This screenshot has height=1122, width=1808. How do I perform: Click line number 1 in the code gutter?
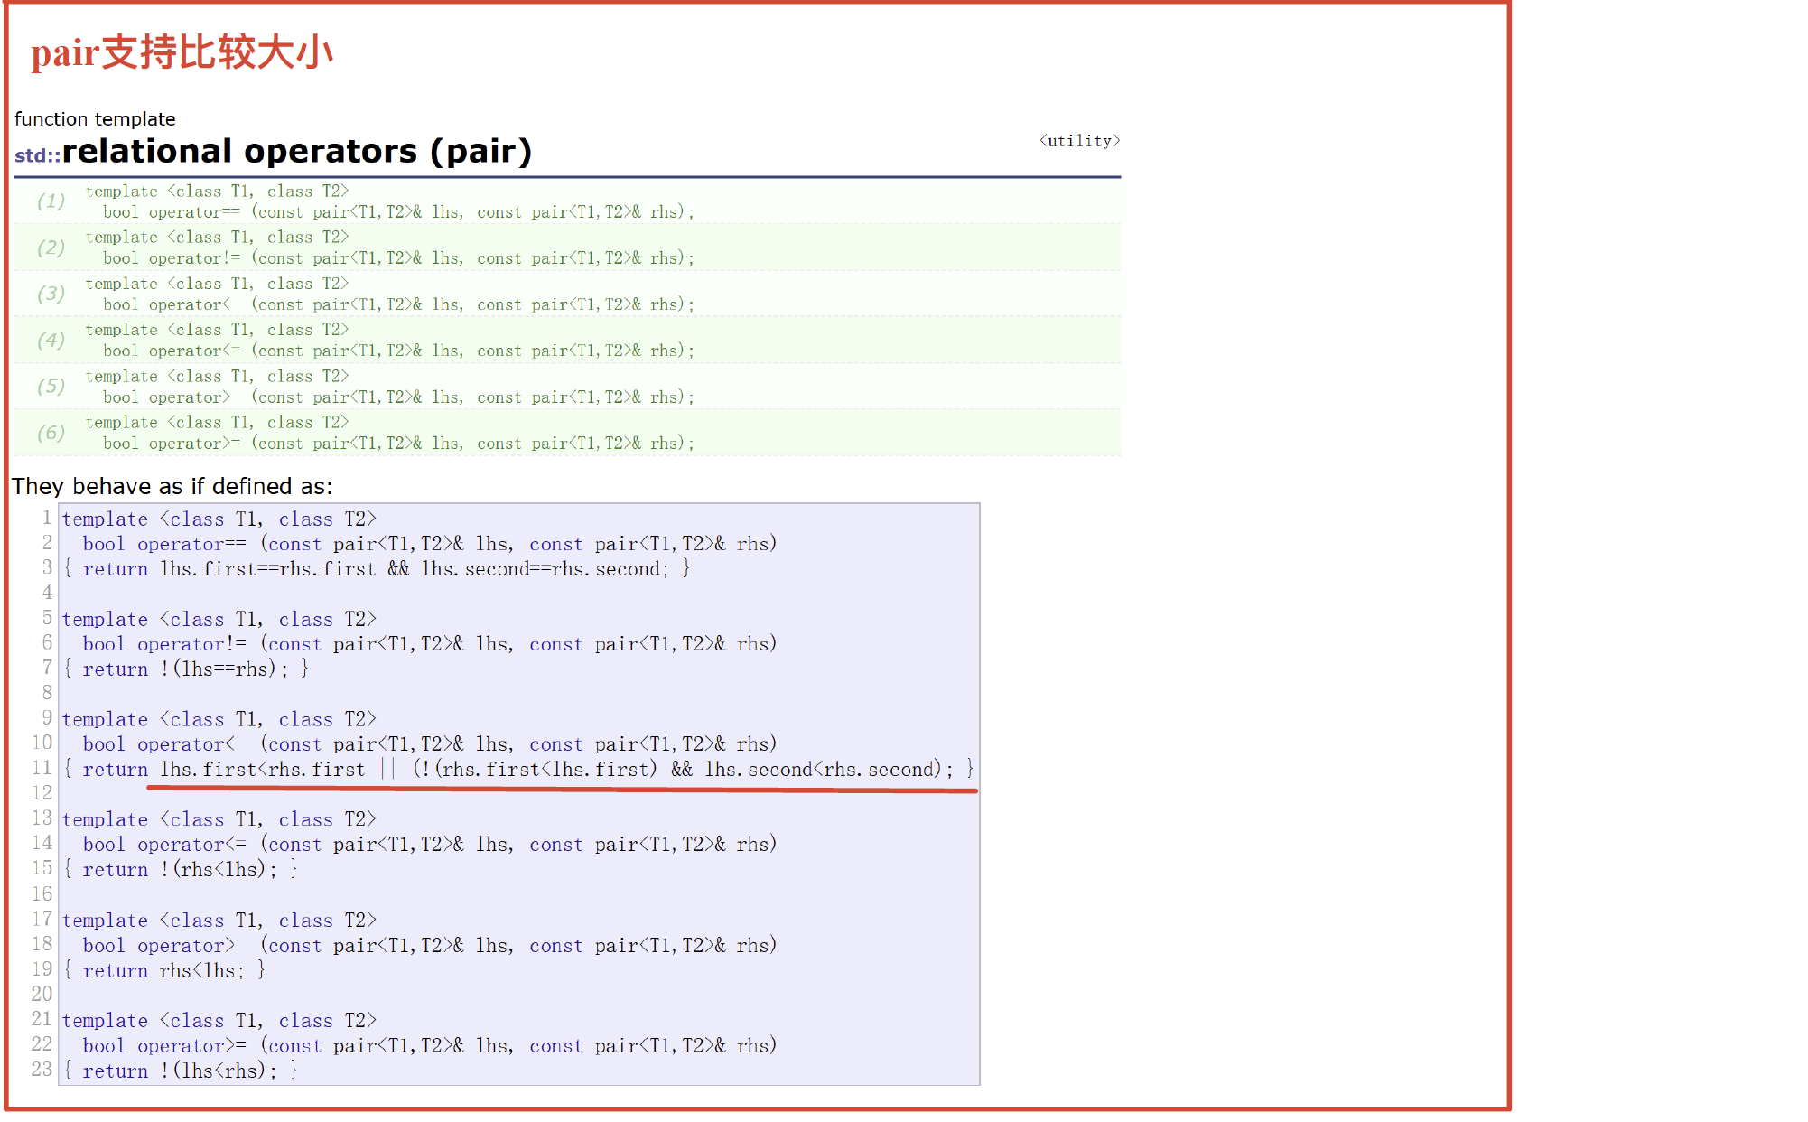tap(46, 518)
